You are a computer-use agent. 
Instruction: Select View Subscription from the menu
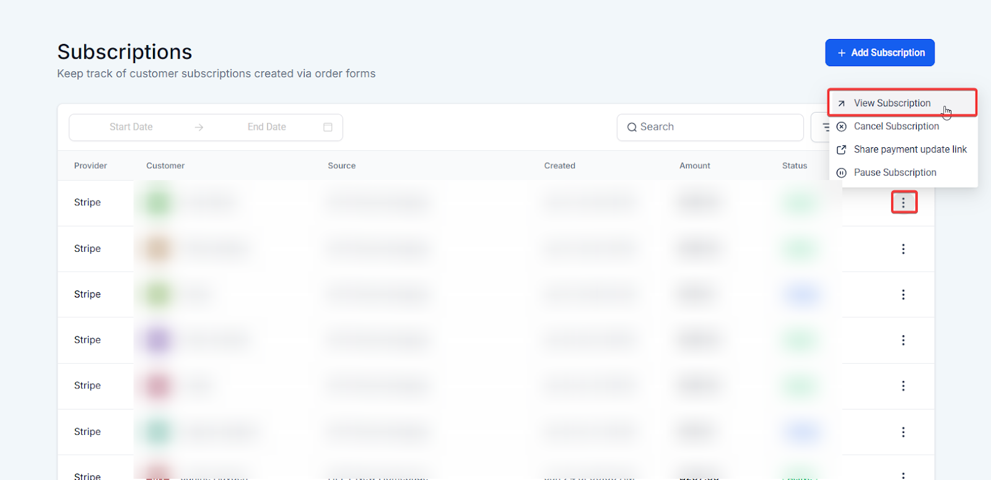(x=892, y=103)
